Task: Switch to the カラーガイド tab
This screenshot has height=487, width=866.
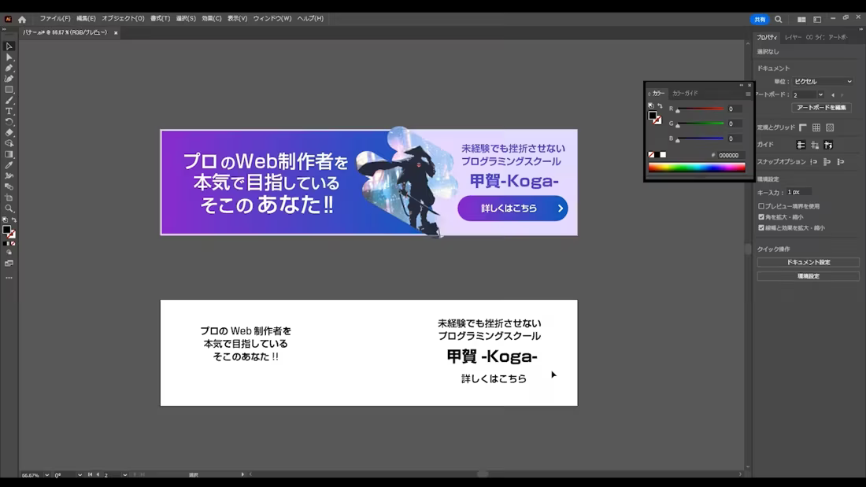Action: [x=686, y=94]
